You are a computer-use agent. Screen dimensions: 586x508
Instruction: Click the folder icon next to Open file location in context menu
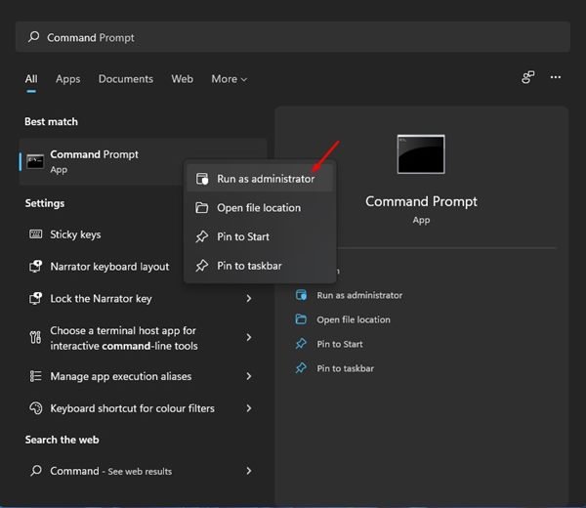(x=202, y=208)
